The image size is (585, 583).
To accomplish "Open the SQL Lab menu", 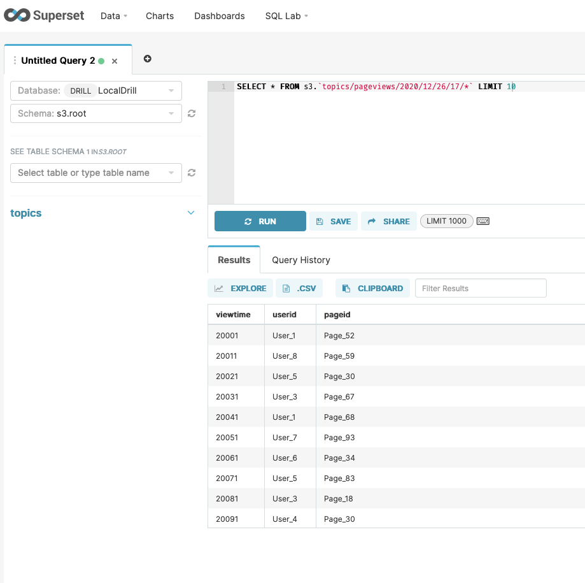I will point(286,16).
